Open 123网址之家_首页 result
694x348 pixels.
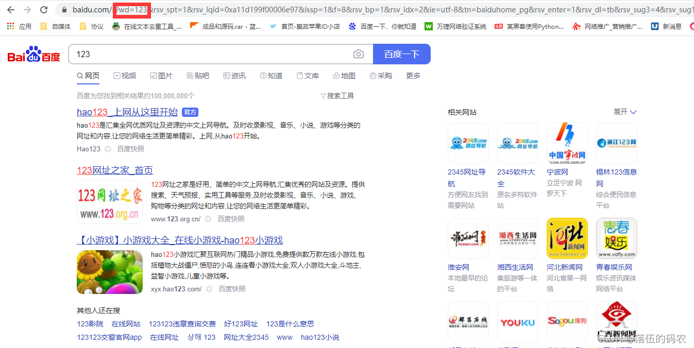pyautogui.click(x=115, y=170)
